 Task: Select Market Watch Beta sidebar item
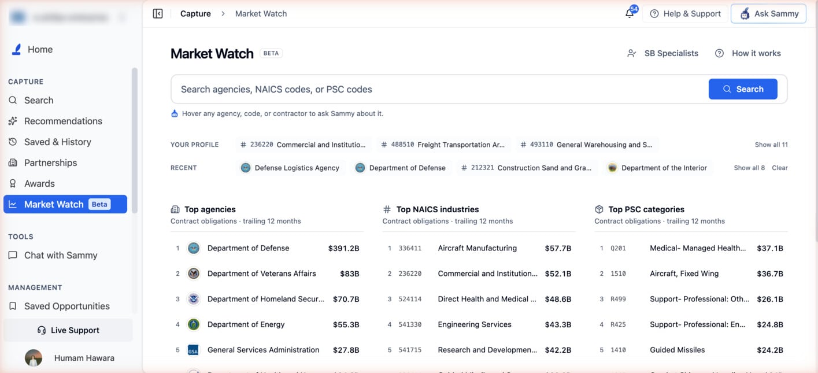[65, 204]
